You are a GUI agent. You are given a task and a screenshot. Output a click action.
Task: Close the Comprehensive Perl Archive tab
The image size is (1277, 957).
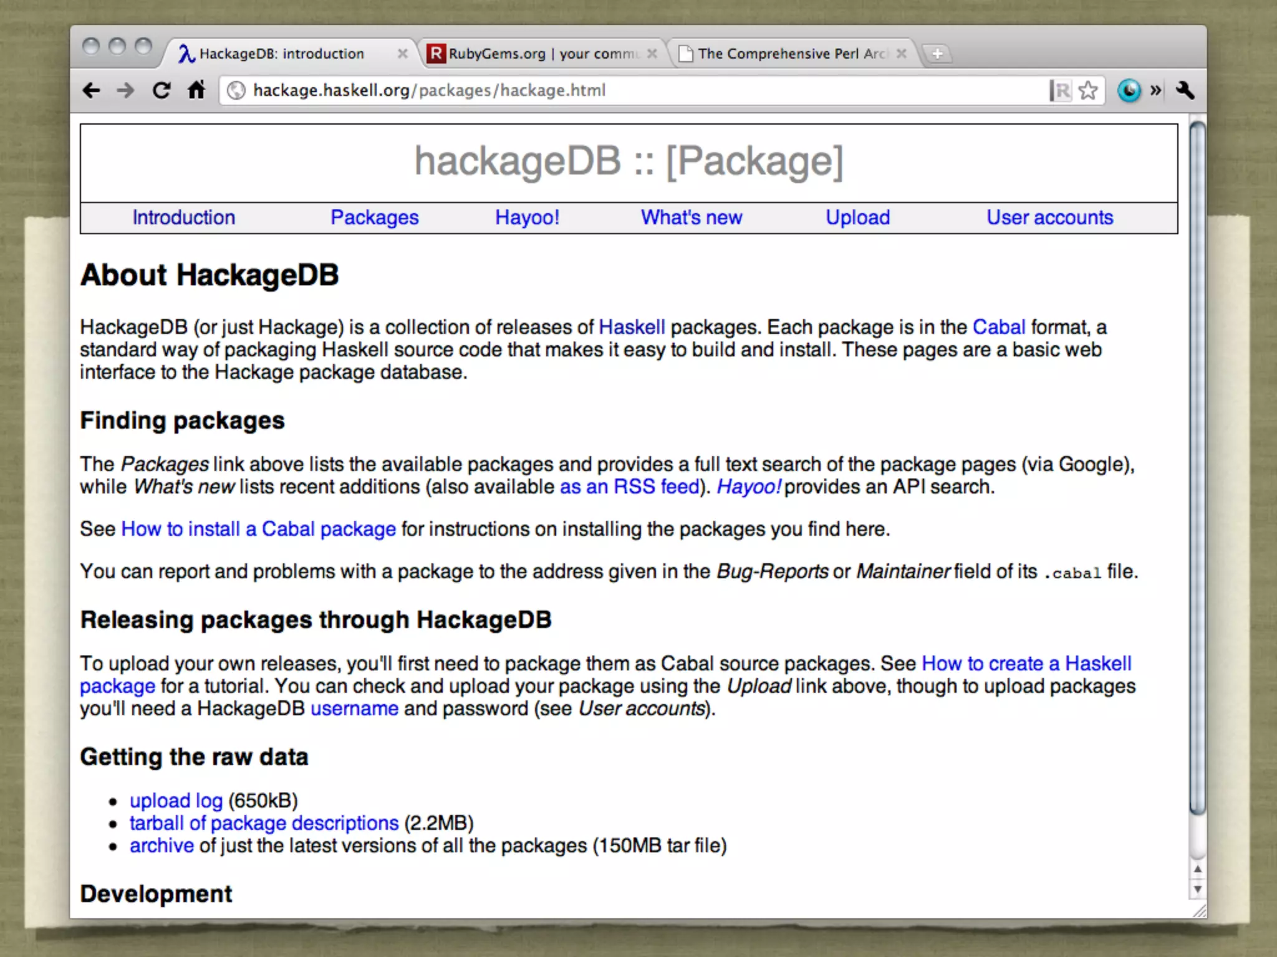pyautogui.click(x=902, y=54)
